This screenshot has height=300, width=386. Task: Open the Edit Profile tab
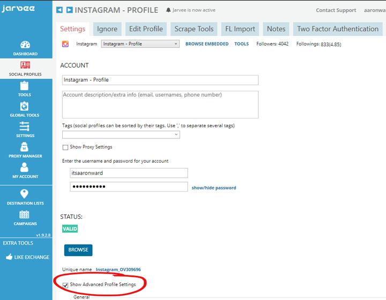coord(146,29)
